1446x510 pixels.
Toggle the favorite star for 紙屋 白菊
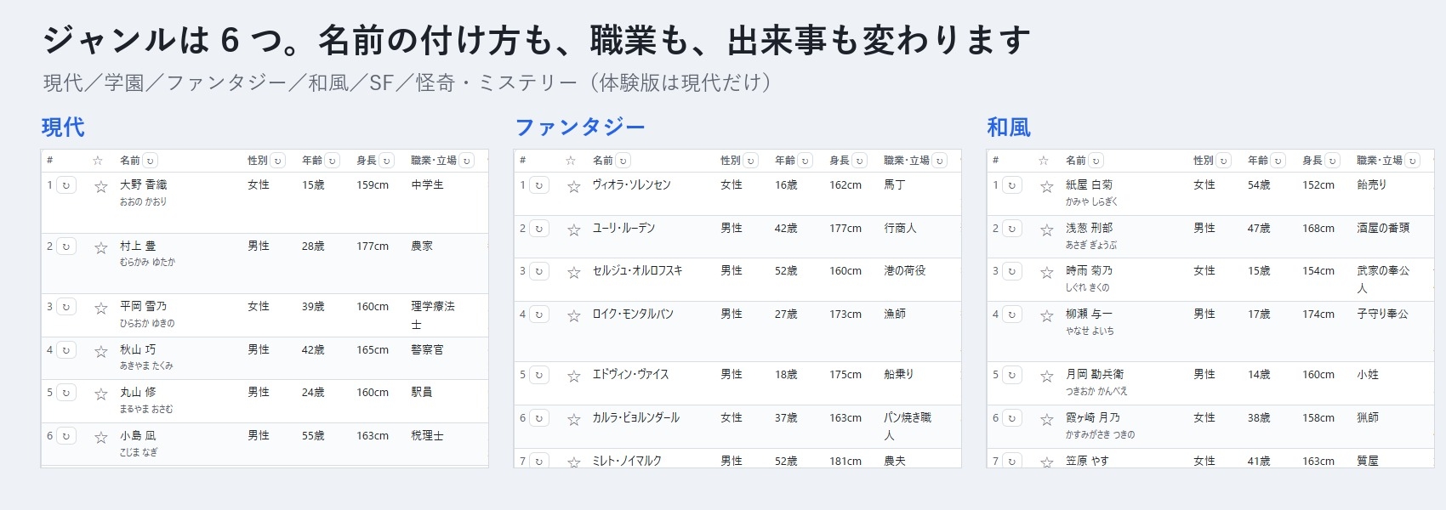pyautogui.click(x=1047, y=186)
